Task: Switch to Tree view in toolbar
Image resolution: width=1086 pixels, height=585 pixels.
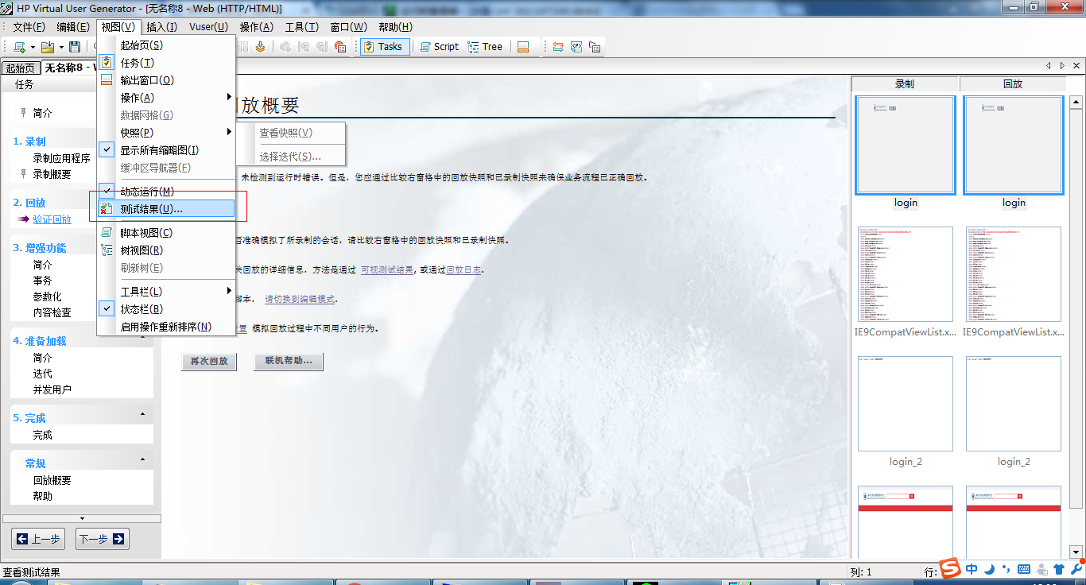Action: 485,47
